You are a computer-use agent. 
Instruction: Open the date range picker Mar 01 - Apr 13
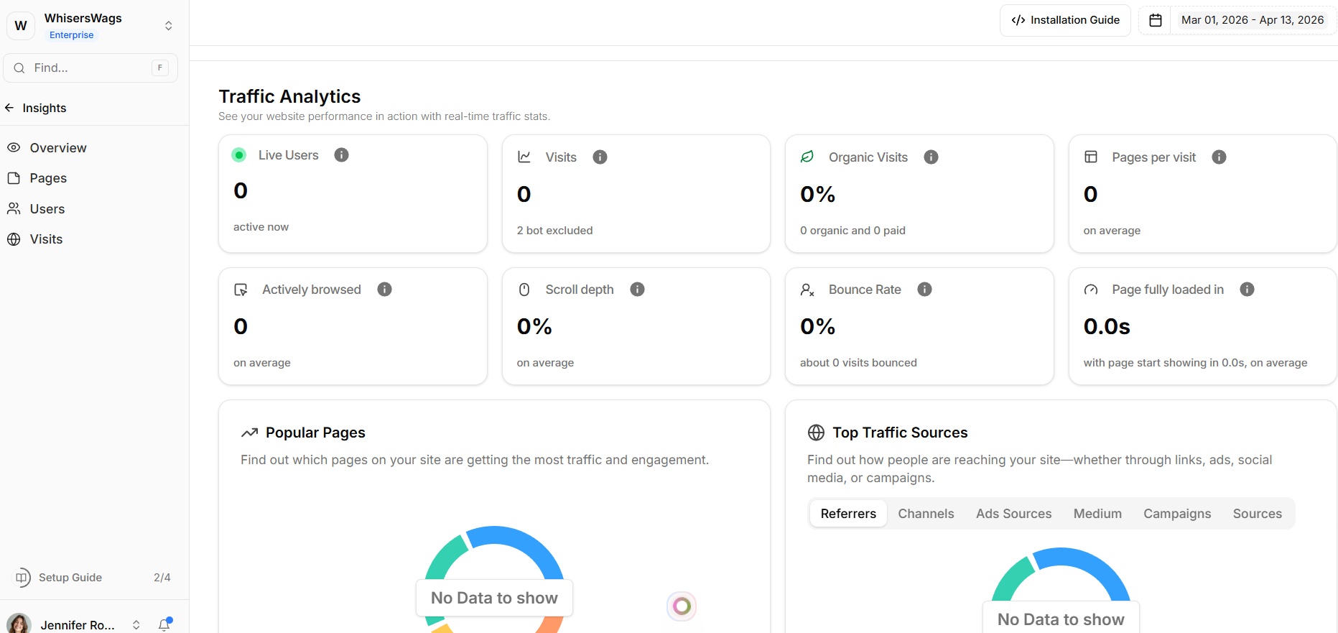pyautogui.click(x=1252, y=20)
